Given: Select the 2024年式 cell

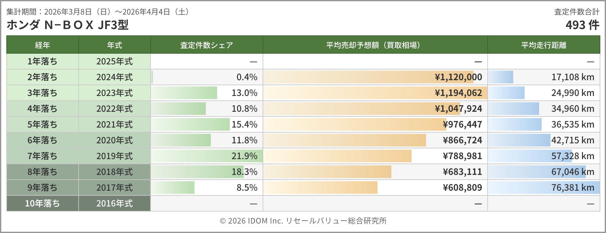Looking at the screenshot, I should [x=114, y=77].
